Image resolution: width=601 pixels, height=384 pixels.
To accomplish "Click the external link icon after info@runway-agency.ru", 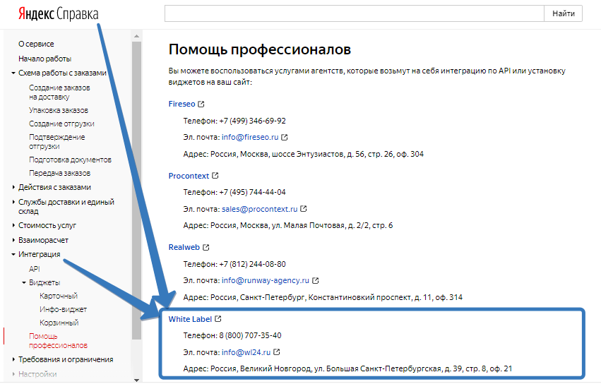I will click(x=316, y=280).
